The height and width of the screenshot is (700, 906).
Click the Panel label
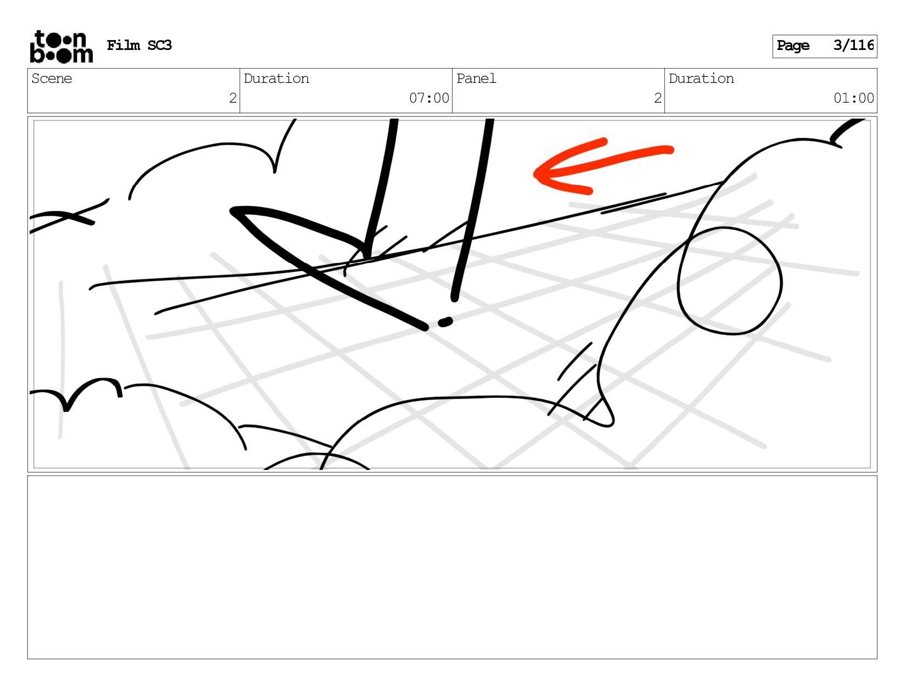(x=476, y=79)
